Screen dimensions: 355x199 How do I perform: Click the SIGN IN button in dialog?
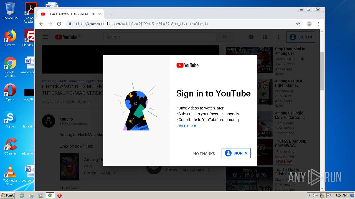coord(236,153)
